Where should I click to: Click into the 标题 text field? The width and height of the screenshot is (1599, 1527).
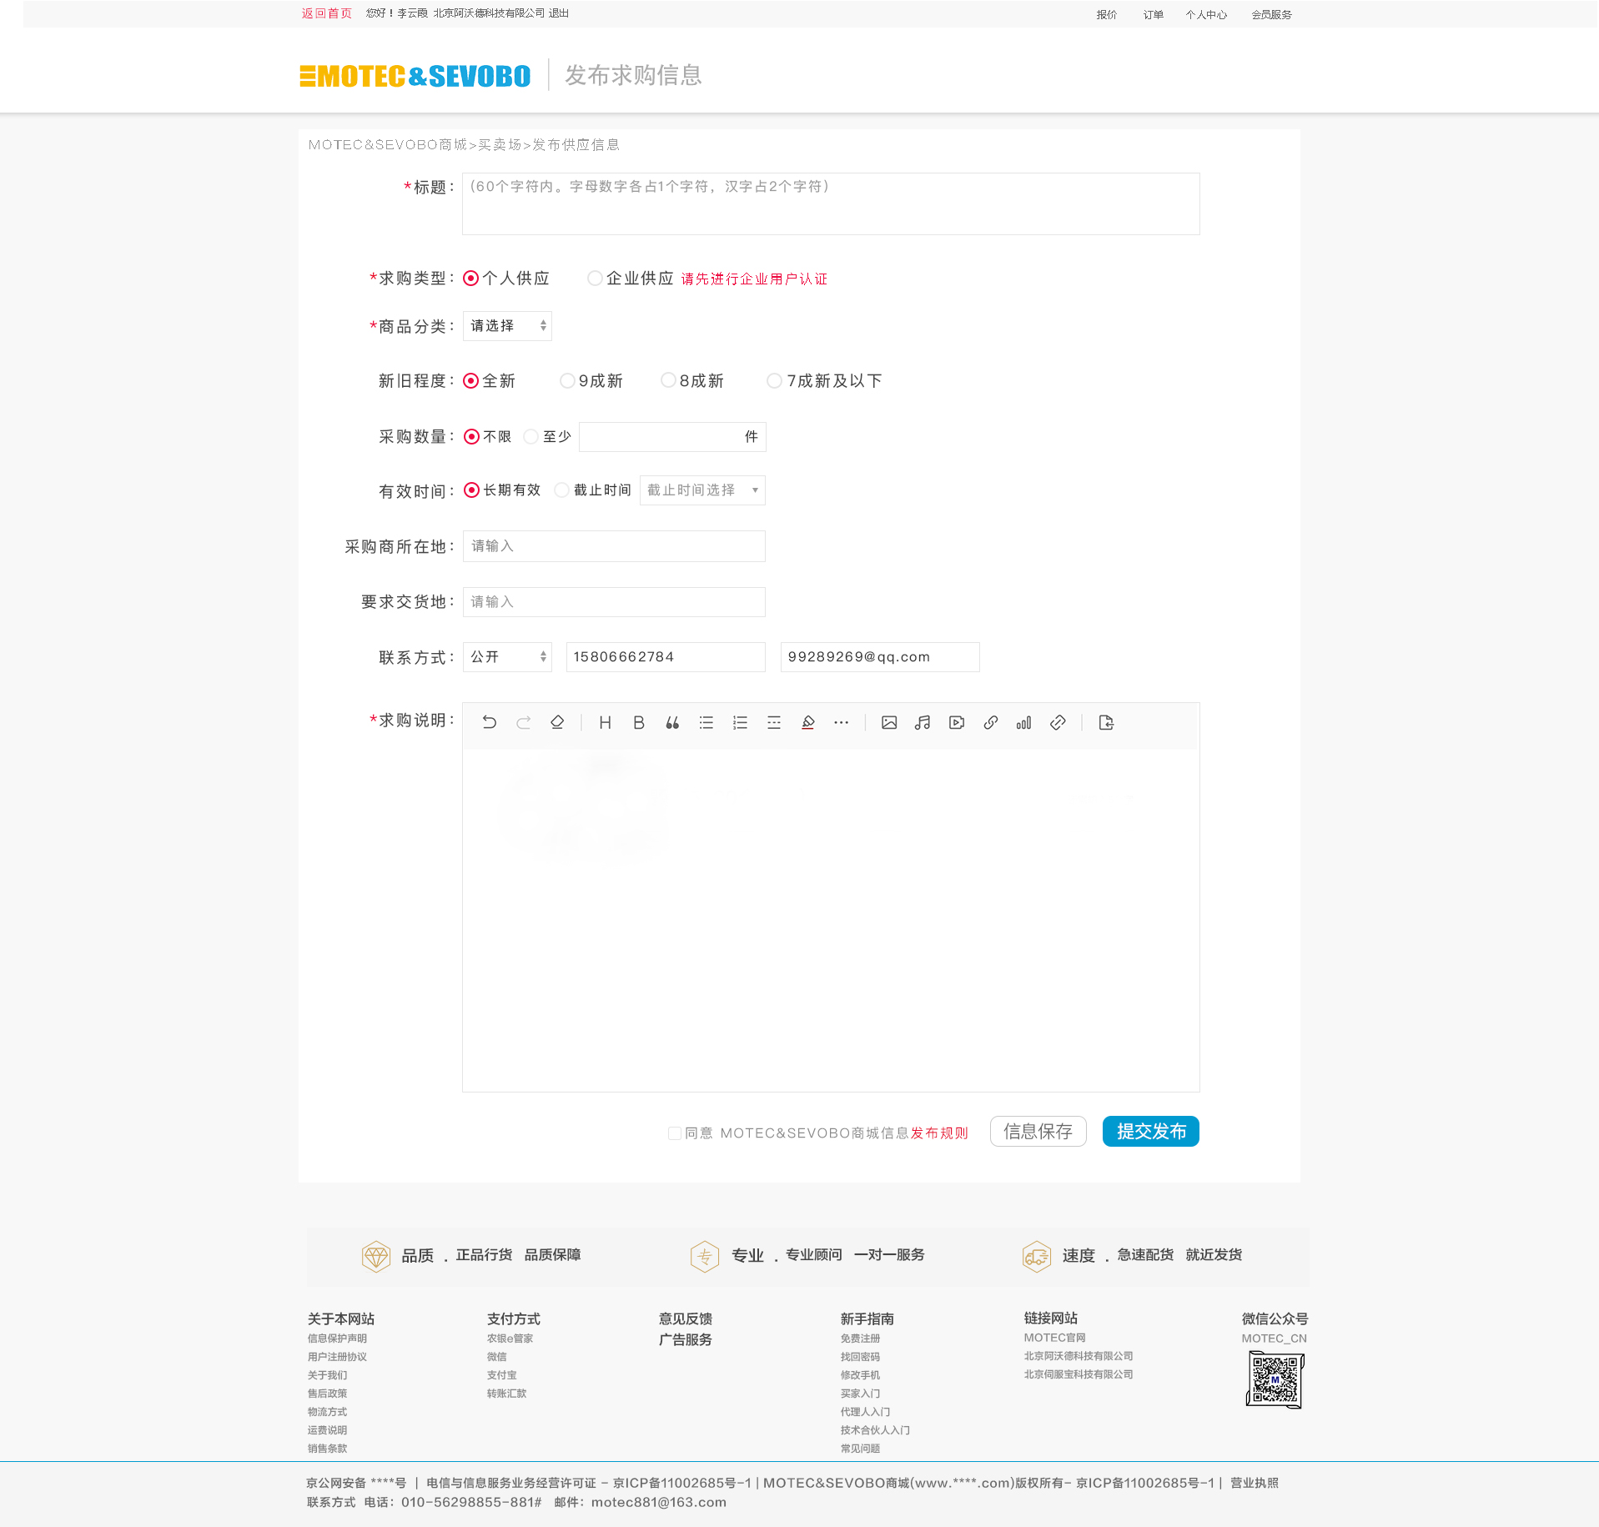(830, 204)
